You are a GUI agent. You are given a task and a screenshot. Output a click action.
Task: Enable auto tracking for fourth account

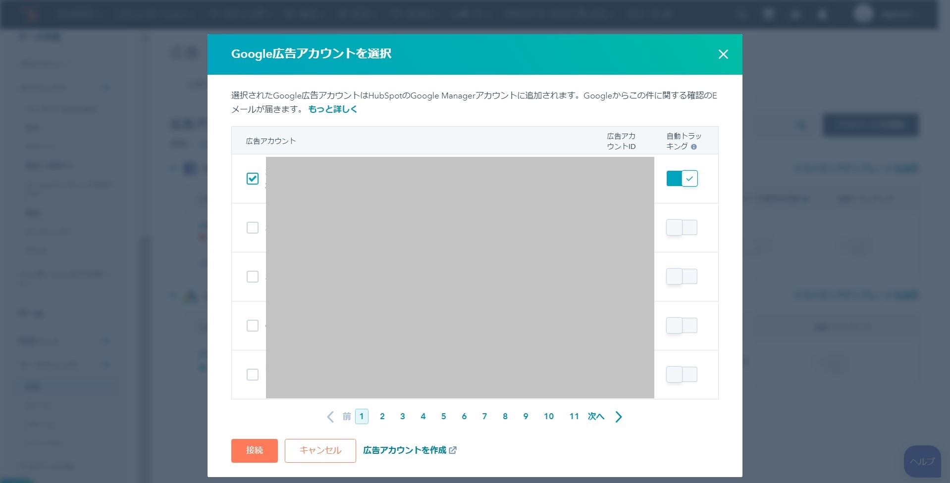[682, 326]
